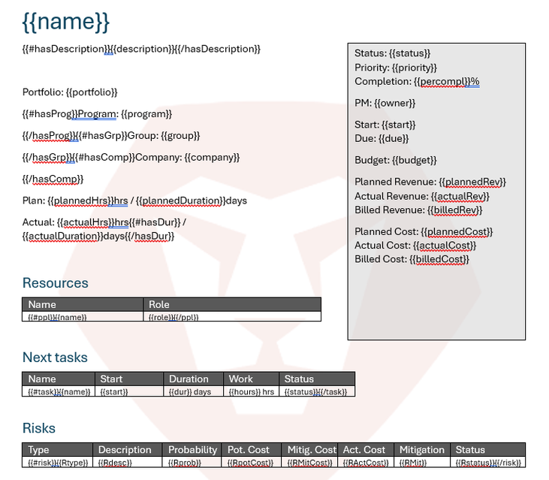Click the PM: {{owner}} line
This screenshot has height=480, width=549.
point(385,103)
